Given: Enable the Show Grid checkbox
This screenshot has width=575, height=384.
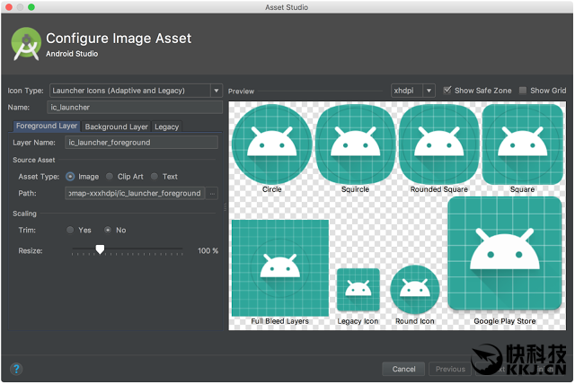Looking at the screenshot, I should click(523, 90).
